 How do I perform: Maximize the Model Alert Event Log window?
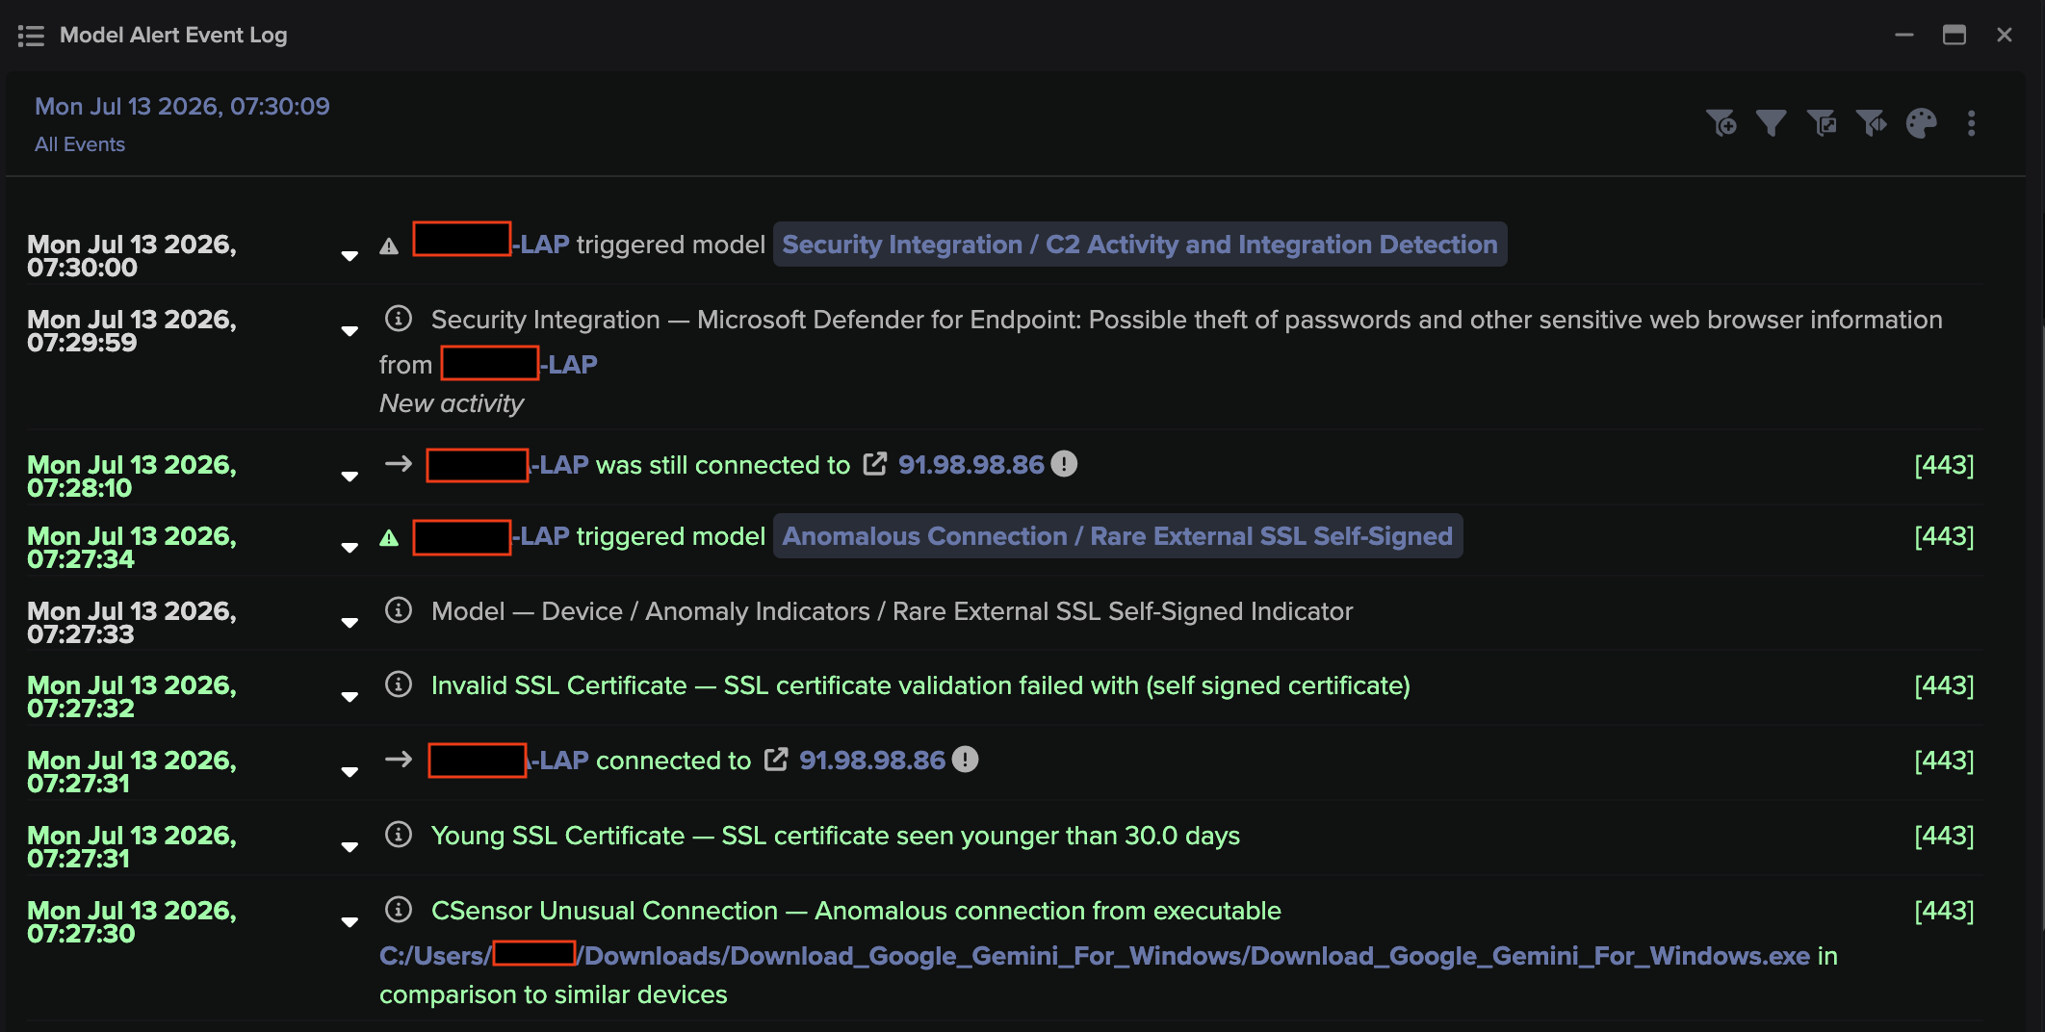tap(1954, 35)
